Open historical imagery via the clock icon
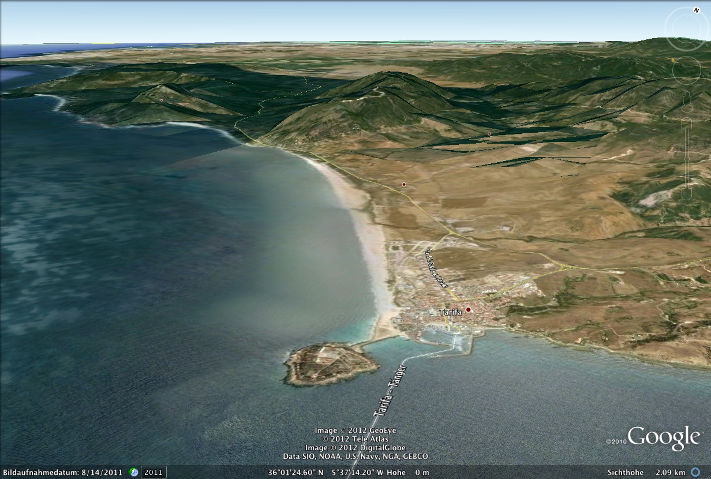Screen dimensions: 711x479 (x=133, y=472)
